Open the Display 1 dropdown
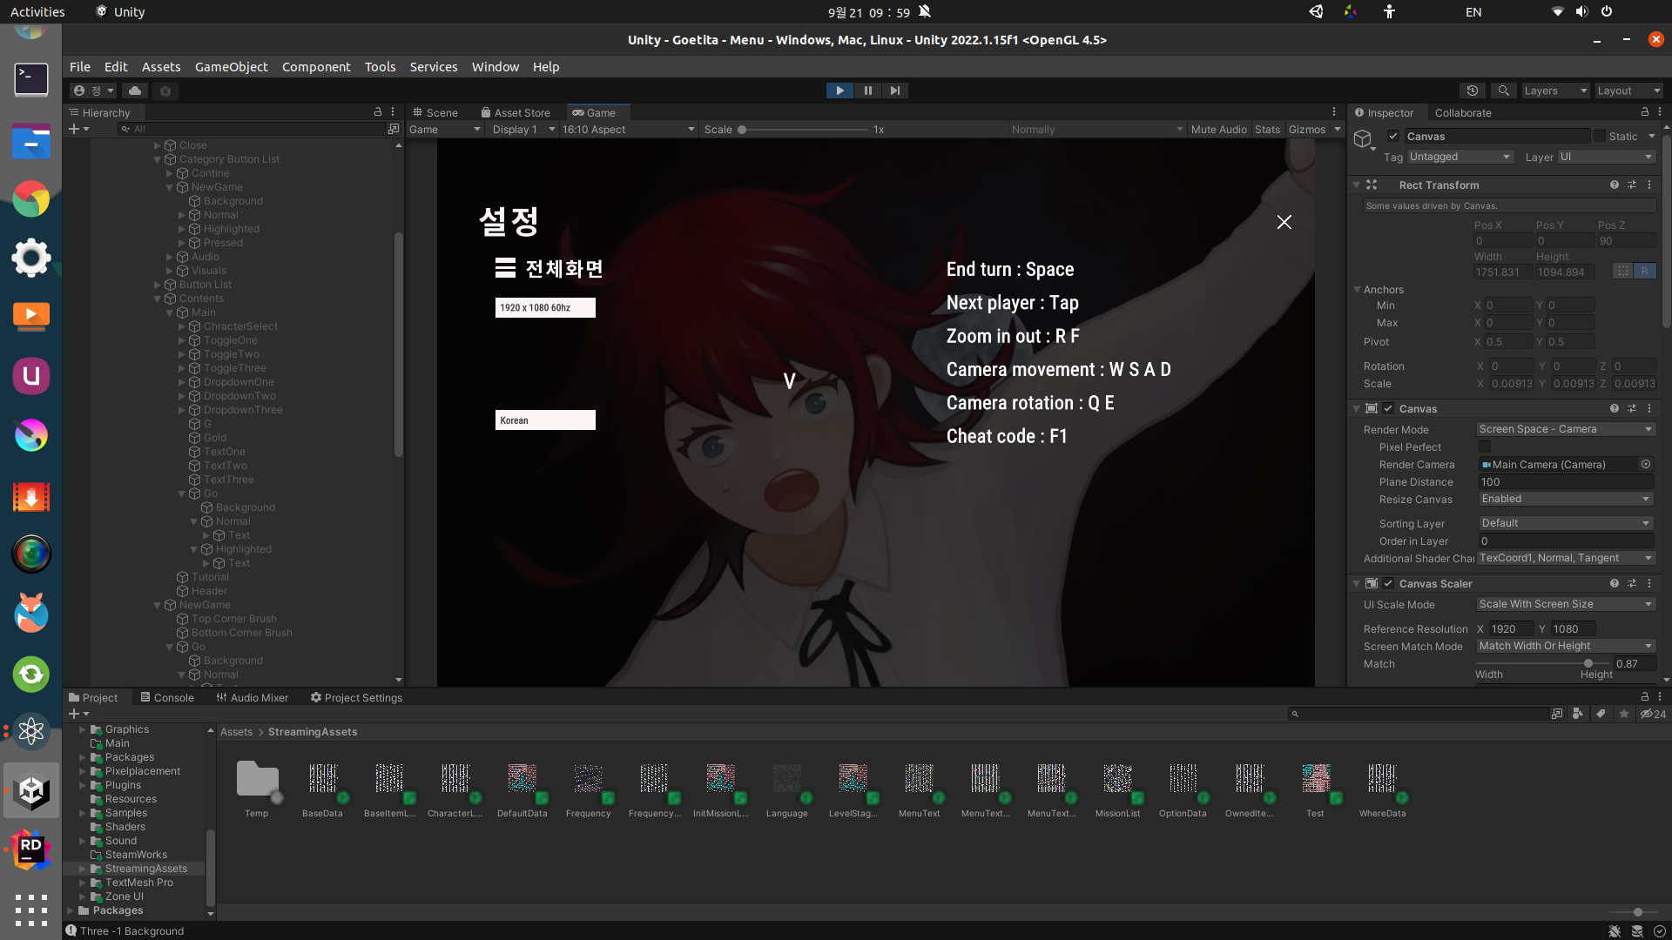 click(x=522, y=129)
